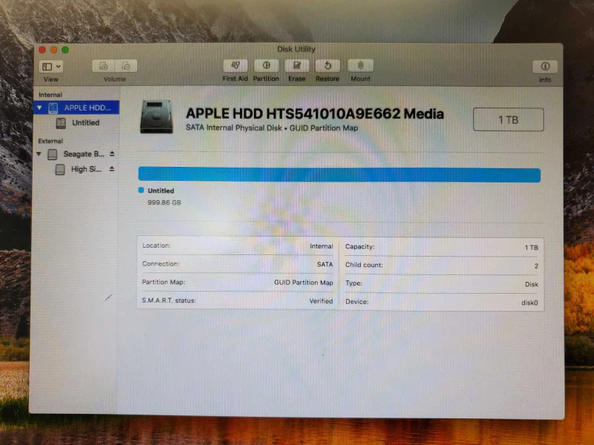Open the View sidebar options button
594x445 pixels.
50,67
